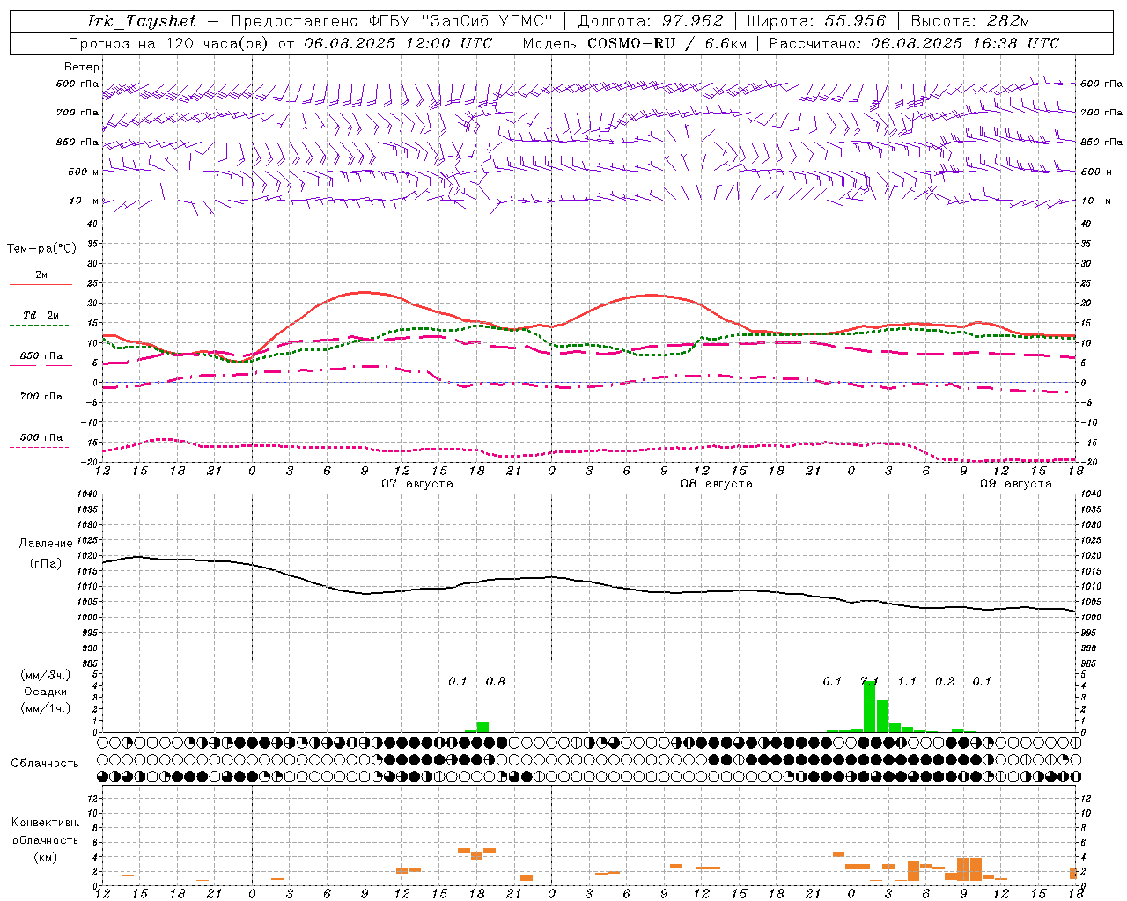This screenshot has width=1127, height=901.
Task: Click the 09 августа date label
Action: tap(1016, 484)
